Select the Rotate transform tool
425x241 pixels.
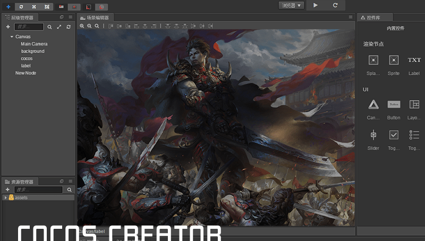[21, 6]
